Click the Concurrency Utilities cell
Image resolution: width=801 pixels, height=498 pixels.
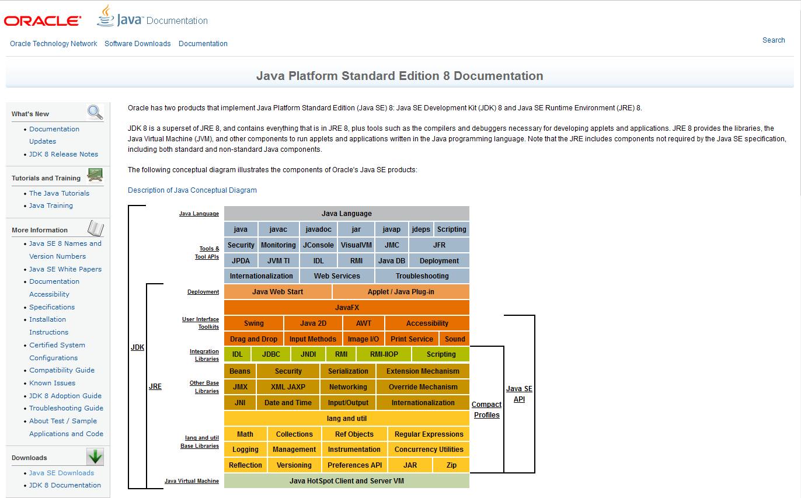pos(429,450)
